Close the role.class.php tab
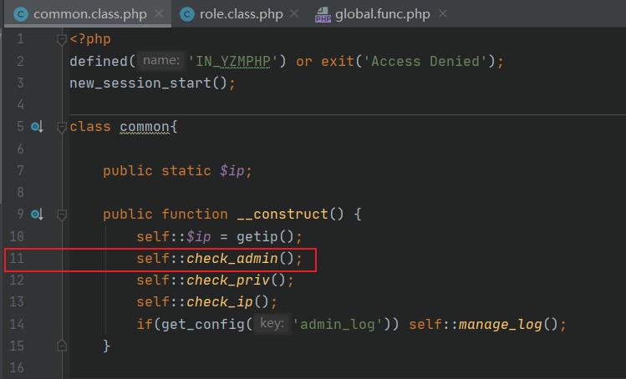Viewport: 626px width, 379px height. (295, 14)
